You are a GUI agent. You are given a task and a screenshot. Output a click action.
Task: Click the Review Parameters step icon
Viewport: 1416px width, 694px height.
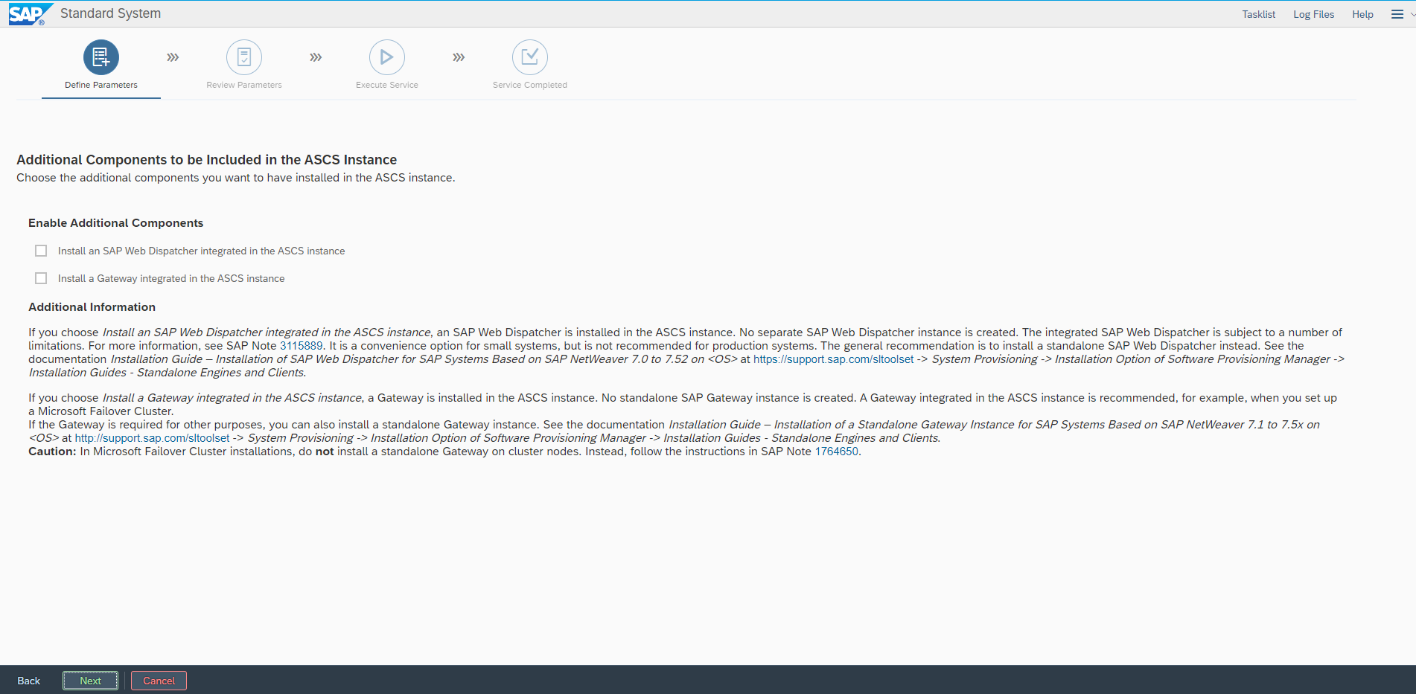[x=244, y=57]
